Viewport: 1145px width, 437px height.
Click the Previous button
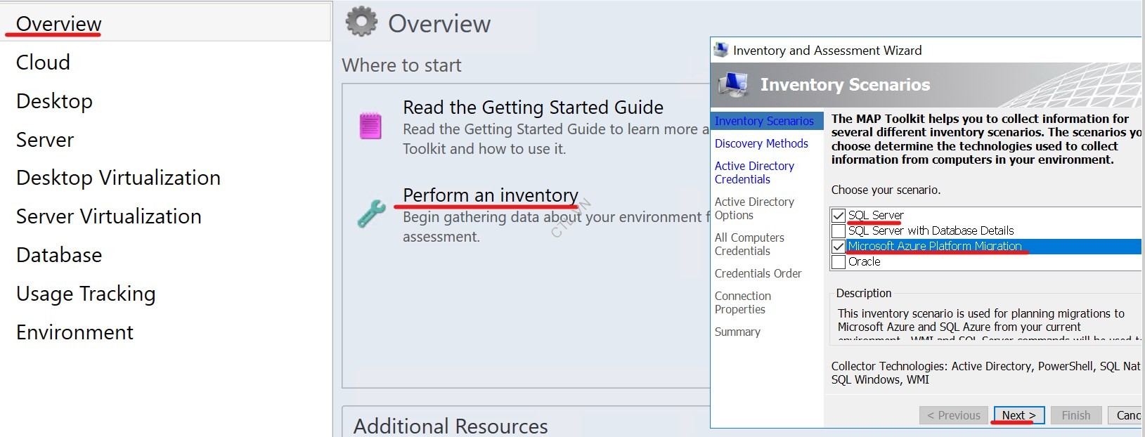[x=953, y=415]
